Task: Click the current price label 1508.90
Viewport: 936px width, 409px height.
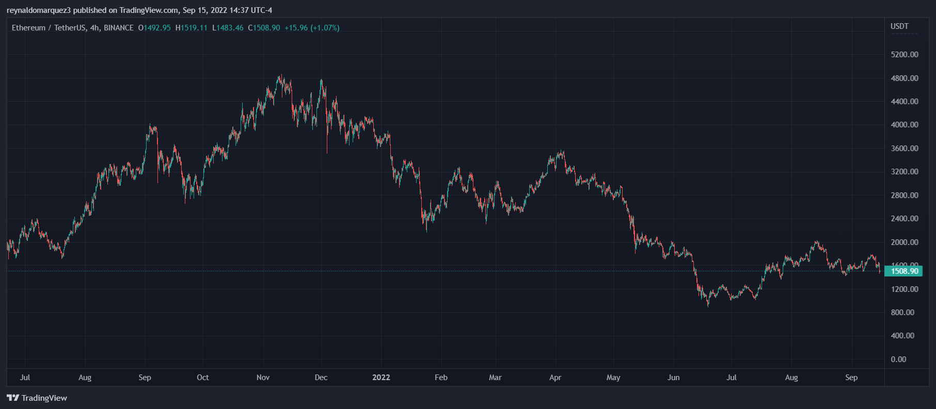Action: tap(903, 271)
